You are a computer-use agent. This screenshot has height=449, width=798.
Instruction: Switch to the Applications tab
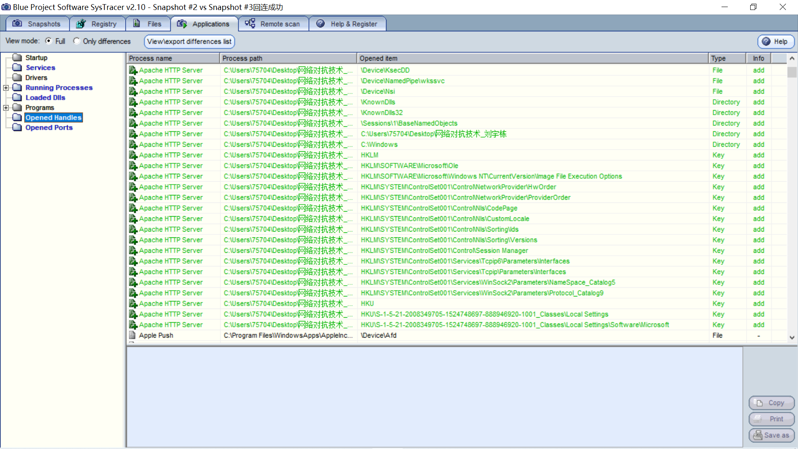pos(204,24)
